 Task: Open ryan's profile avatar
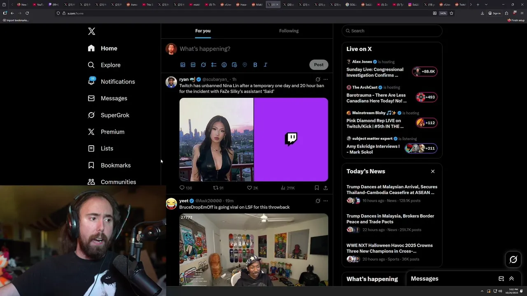pos(171,82)
